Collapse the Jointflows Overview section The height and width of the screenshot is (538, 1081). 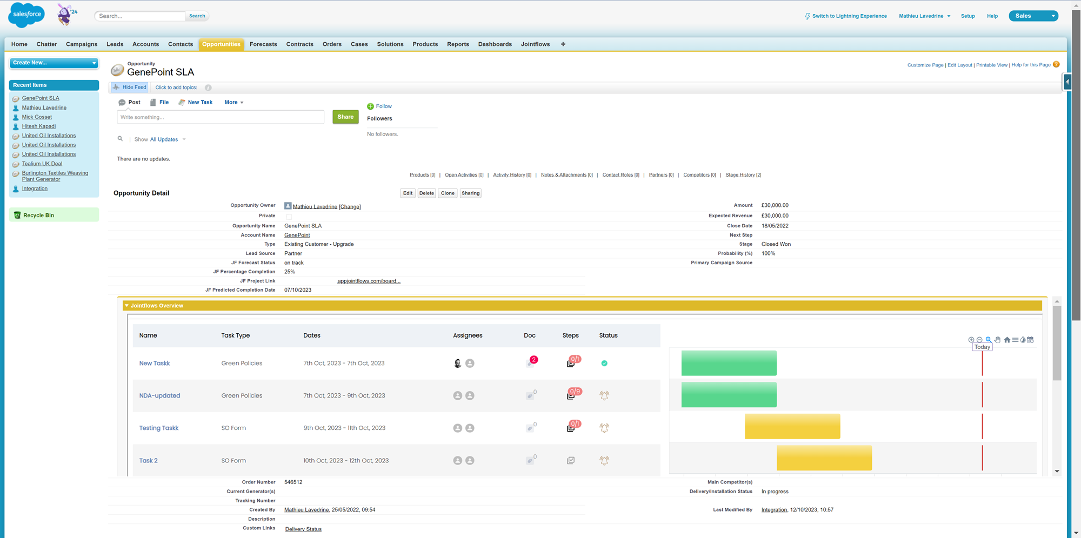127,306
